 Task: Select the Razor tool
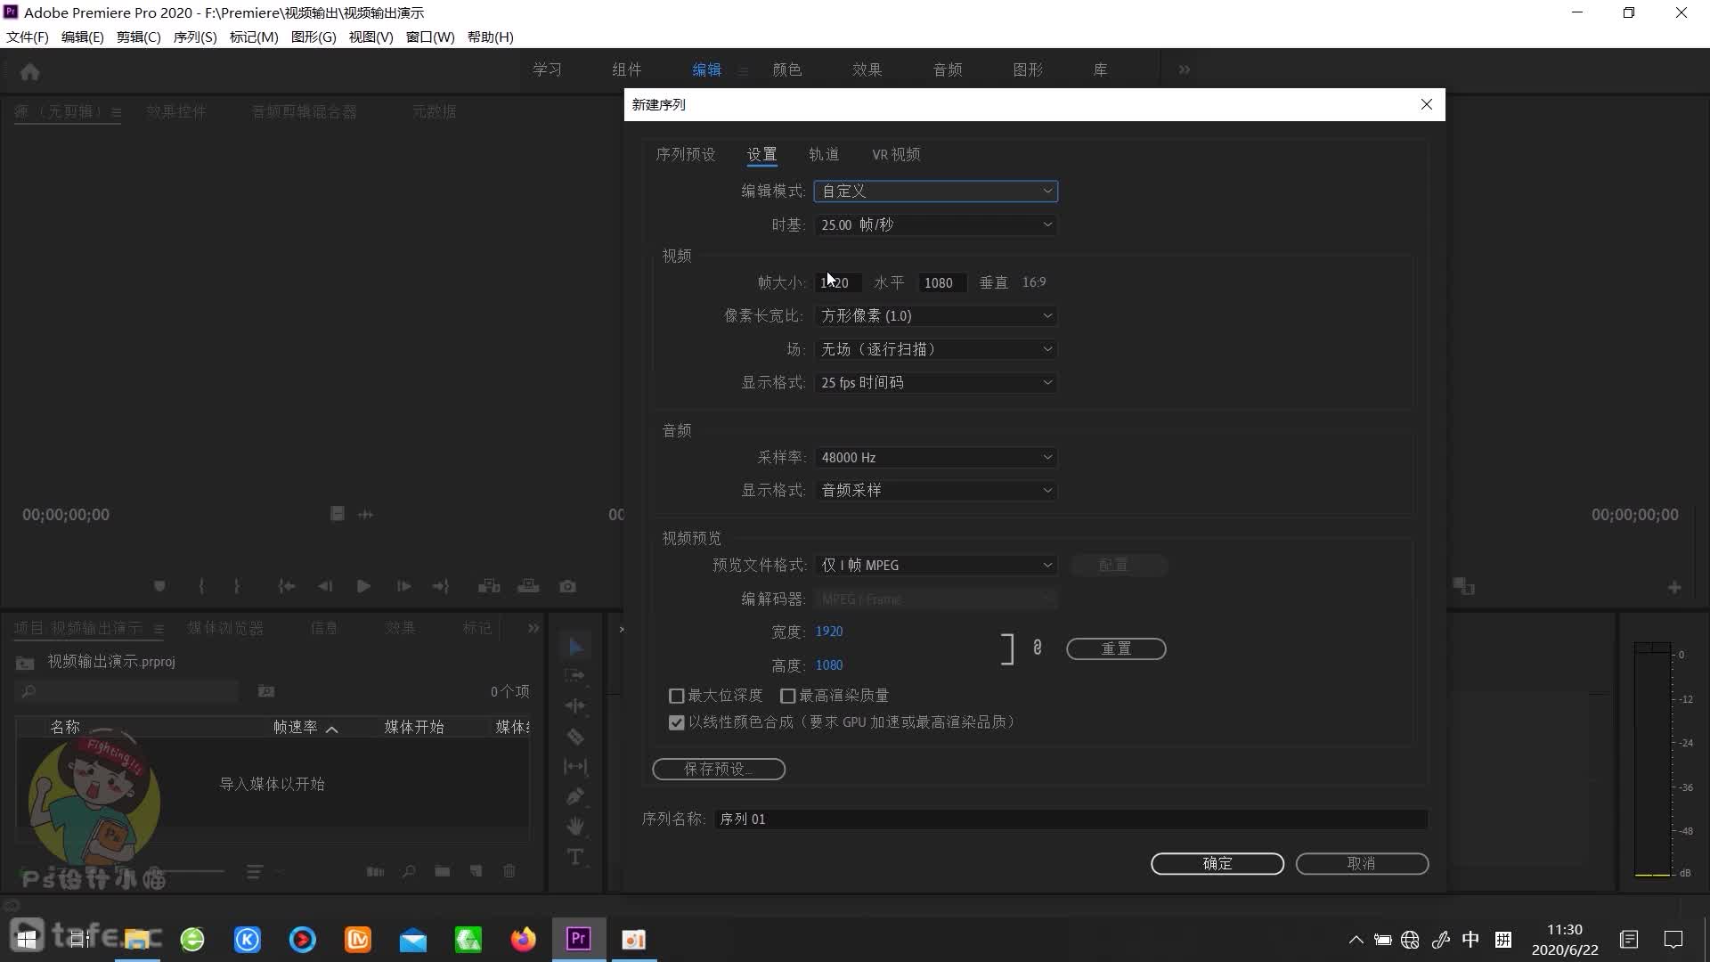coord(575,737)
